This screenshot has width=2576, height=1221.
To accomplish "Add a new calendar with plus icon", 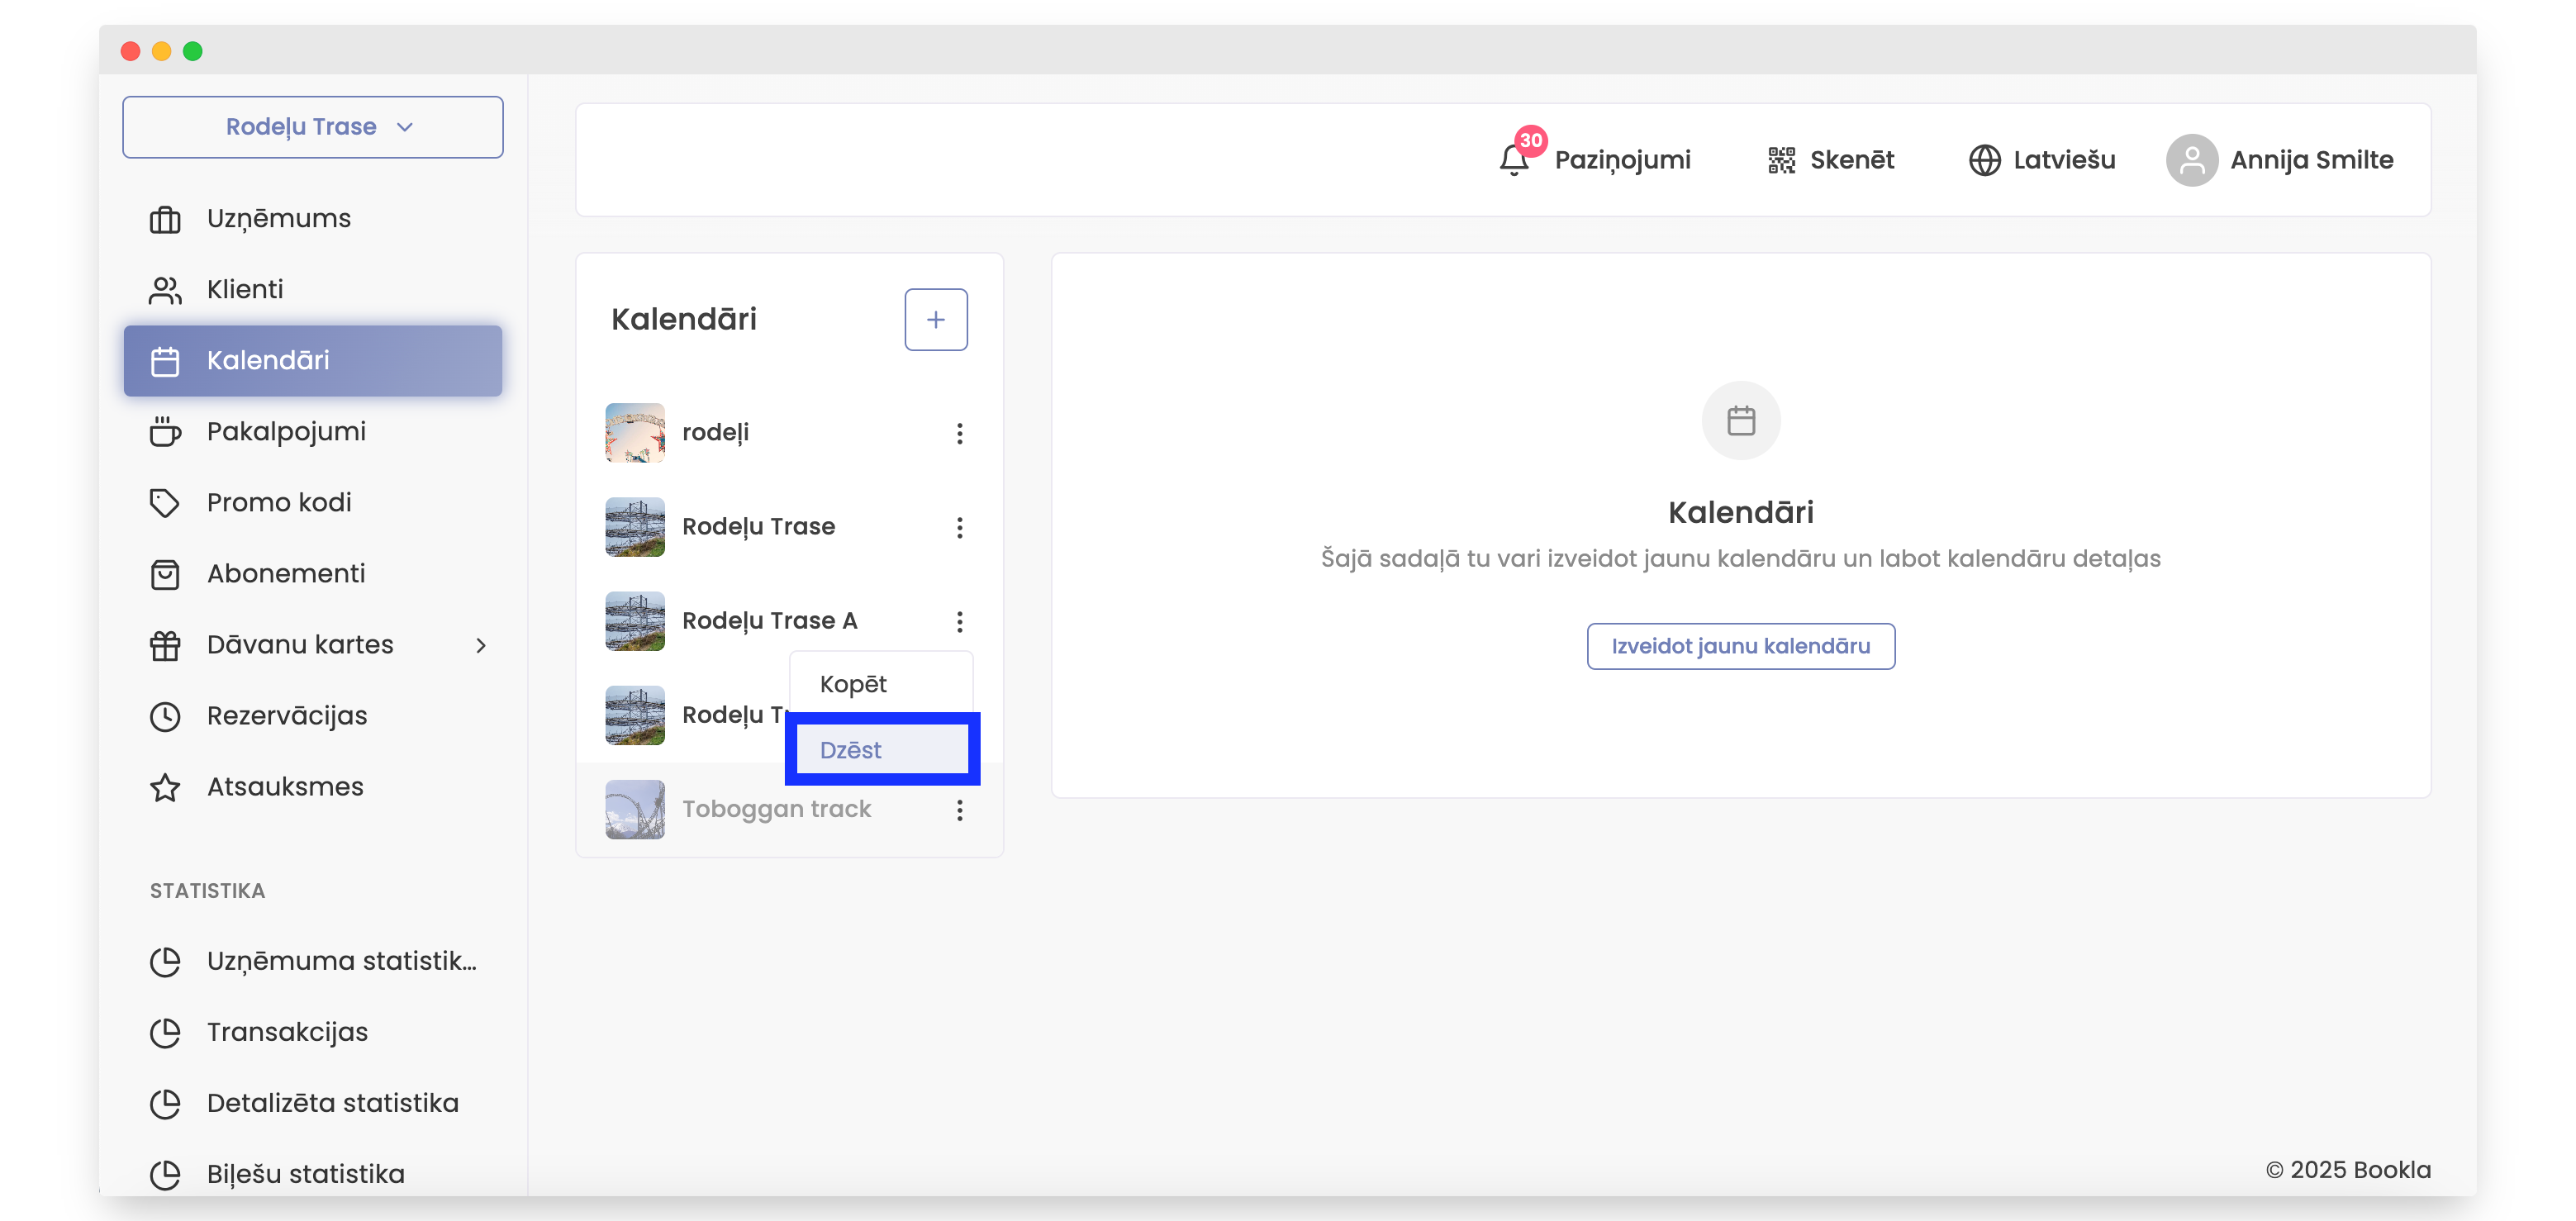I will [x=935, y=320].
